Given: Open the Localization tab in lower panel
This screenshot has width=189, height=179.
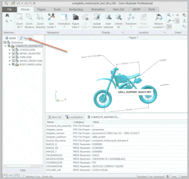Looking at the screenshot, I should [x=74, y=117].
